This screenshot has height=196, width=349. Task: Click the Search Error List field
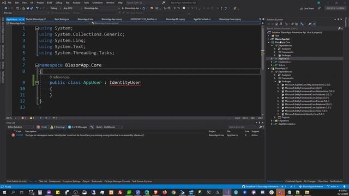(x=244, y=127)
